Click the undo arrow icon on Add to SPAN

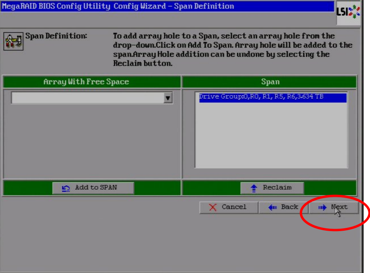[65, 188]
